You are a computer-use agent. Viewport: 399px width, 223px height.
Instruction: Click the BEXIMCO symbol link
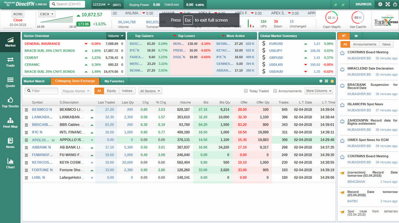point(42,109)
